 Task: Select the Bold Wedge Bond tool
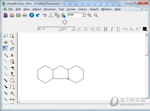6,87
